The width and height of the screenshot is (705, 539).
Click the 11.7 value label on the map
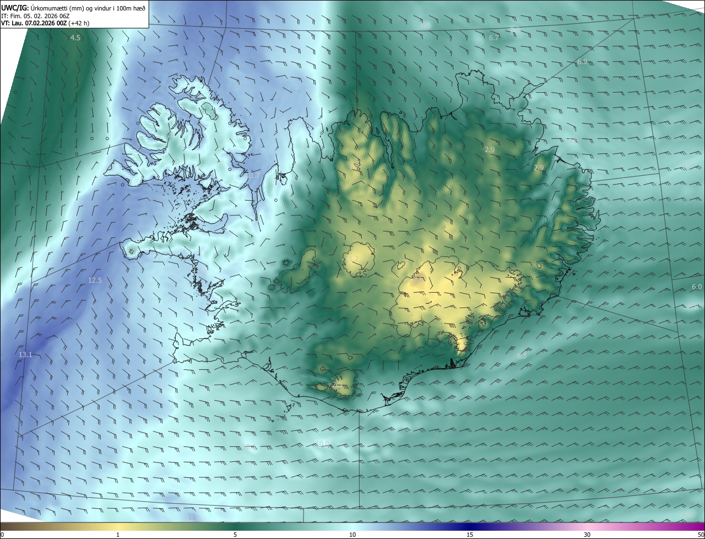[x=253, y=175]
